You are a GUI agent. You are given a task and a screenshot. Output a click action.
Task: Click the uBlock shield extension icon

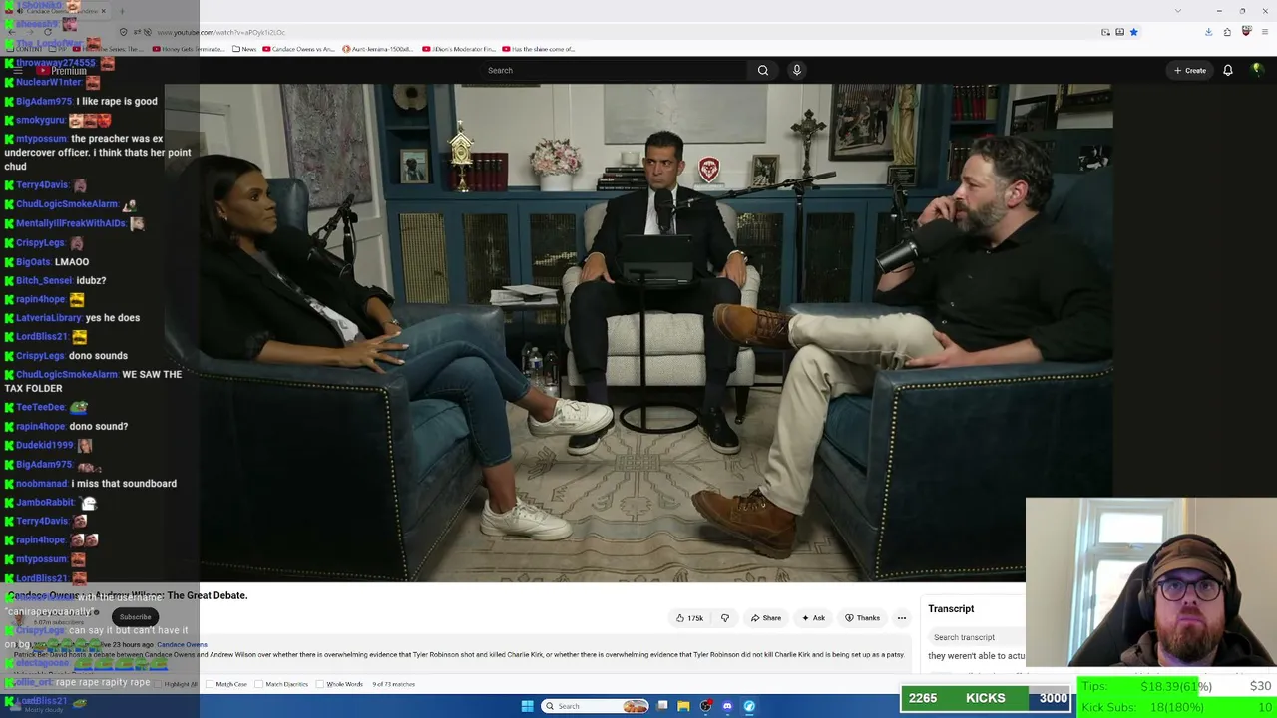(1246, 32)
